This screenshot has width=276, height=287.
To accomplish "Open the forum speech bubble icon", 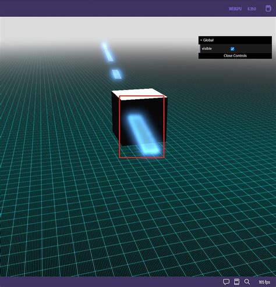I will click(x=226, y=282).
